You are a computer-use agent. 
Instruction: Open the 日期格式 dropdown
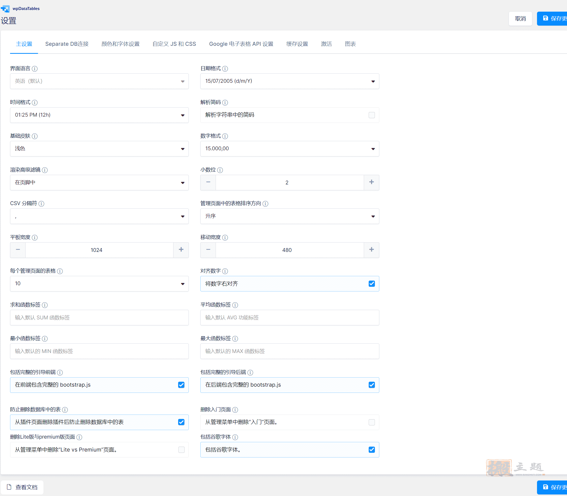[290, 81]
